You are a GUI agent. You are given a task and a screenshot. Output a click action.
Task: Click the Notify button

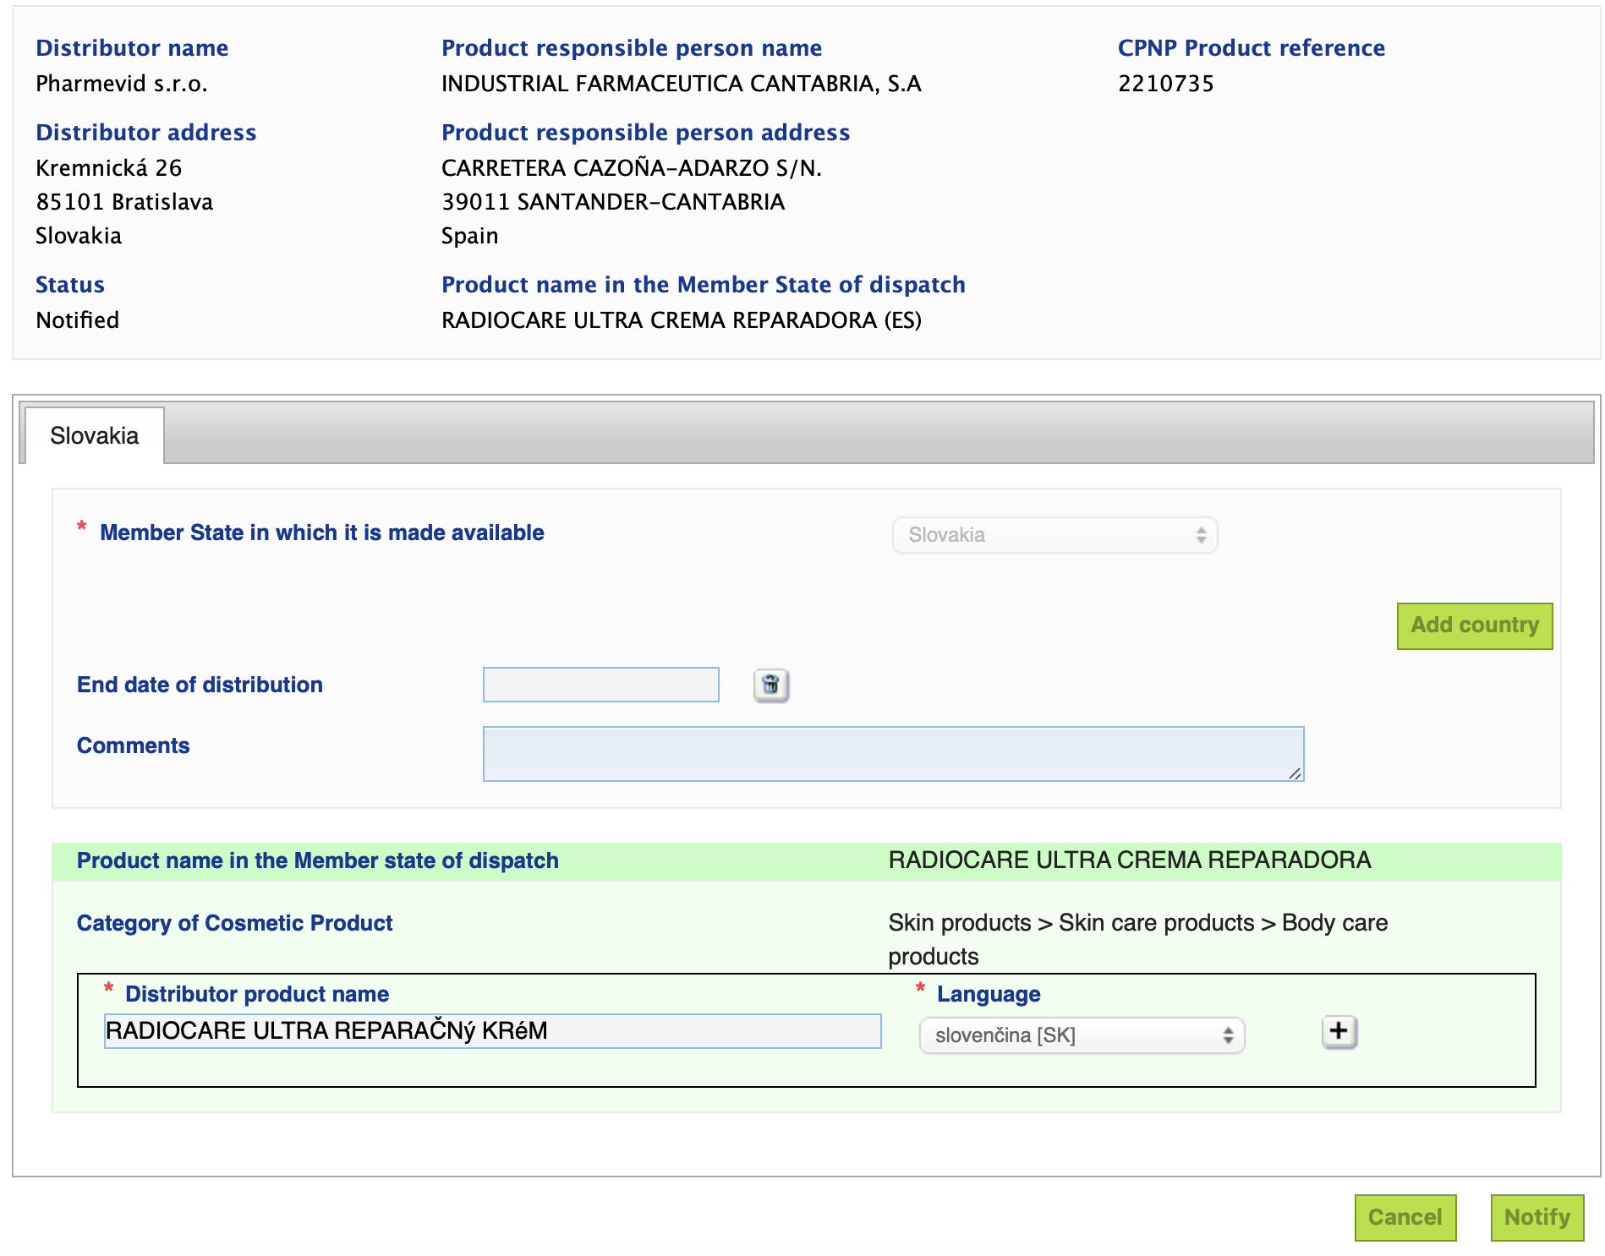point(1537,1217)
